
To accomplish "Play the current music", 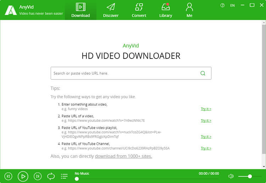I will click(x=23, y=176).
